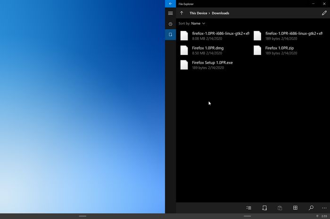Switch view layout with grid icon

(295, 208)
